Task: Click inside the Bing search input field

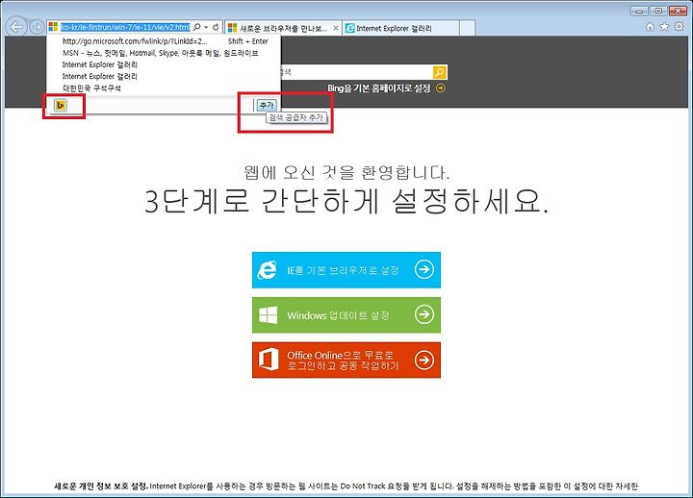Action: (356, 72)
